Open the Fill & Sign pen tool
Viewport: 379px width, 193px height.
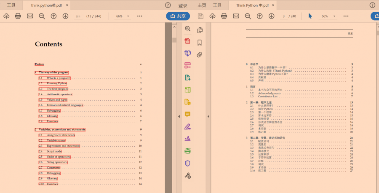(188, 126)
